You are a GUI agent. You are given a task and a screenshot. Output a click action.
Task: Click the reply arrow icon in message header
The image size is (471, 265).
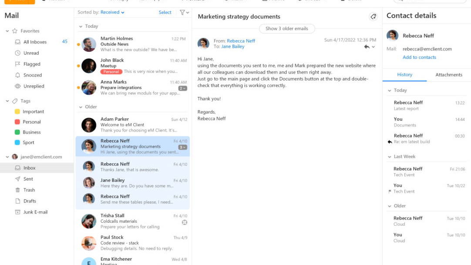click(x=367, y=47)
